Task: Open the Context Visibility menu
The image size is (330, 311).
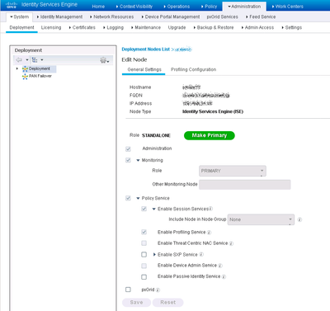Action: [x=134, y=7]
